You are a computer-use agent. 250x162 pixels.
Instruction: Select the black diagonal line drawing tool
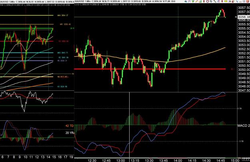(215, 1)
